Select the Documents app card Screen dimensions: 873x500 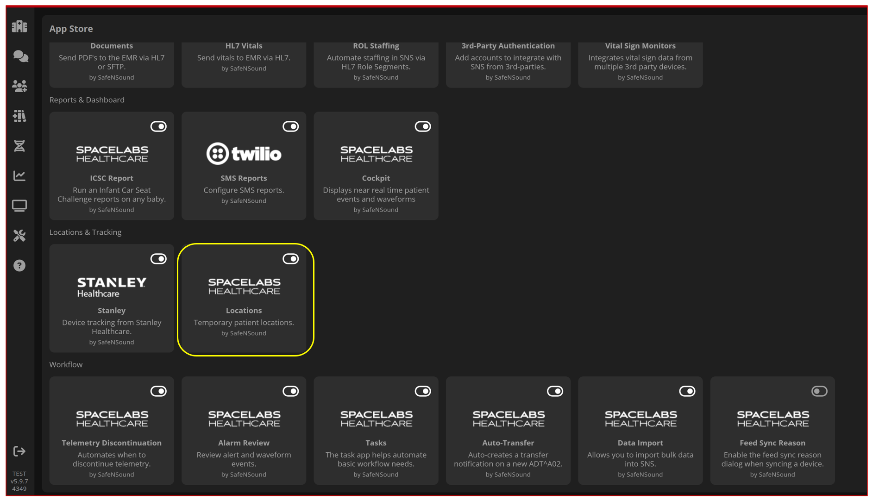112,64
